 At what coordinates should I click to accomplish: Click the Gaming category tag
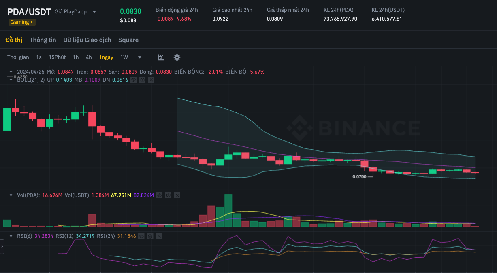coord(22,22)
